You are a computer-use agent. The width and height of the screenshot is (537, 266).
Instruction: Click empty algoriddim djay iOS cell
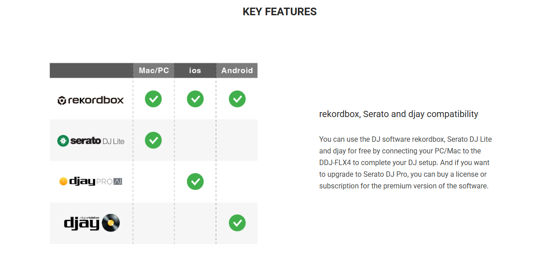click(x=195, y=223)
